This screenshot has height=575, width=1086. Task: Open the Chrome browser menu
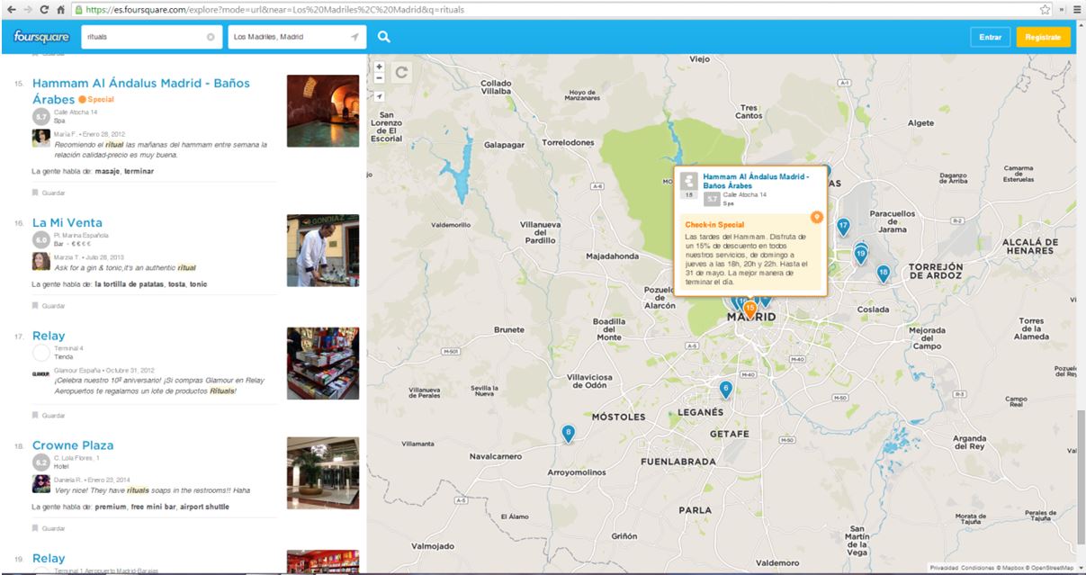pyautogui.click(x=1075, y=9)
